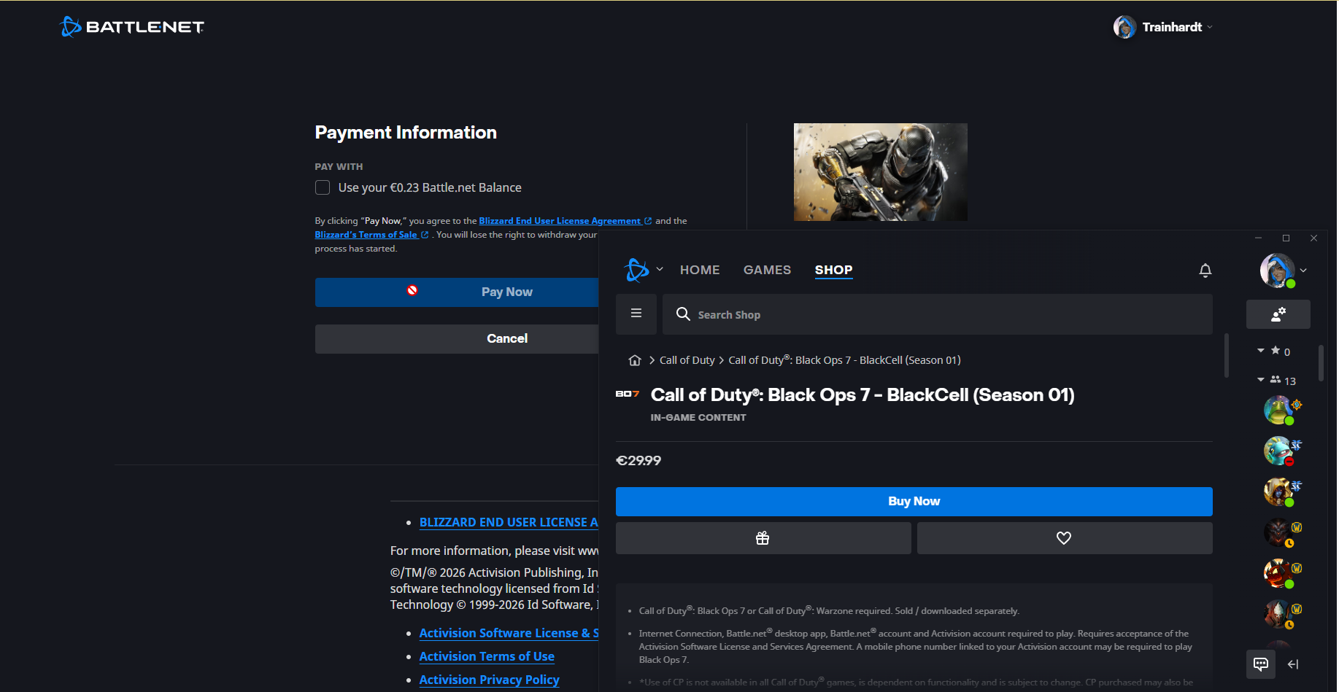This screenshot has height=692, width=1339.
Task: Select the SHOP tab
Action: 833,270
